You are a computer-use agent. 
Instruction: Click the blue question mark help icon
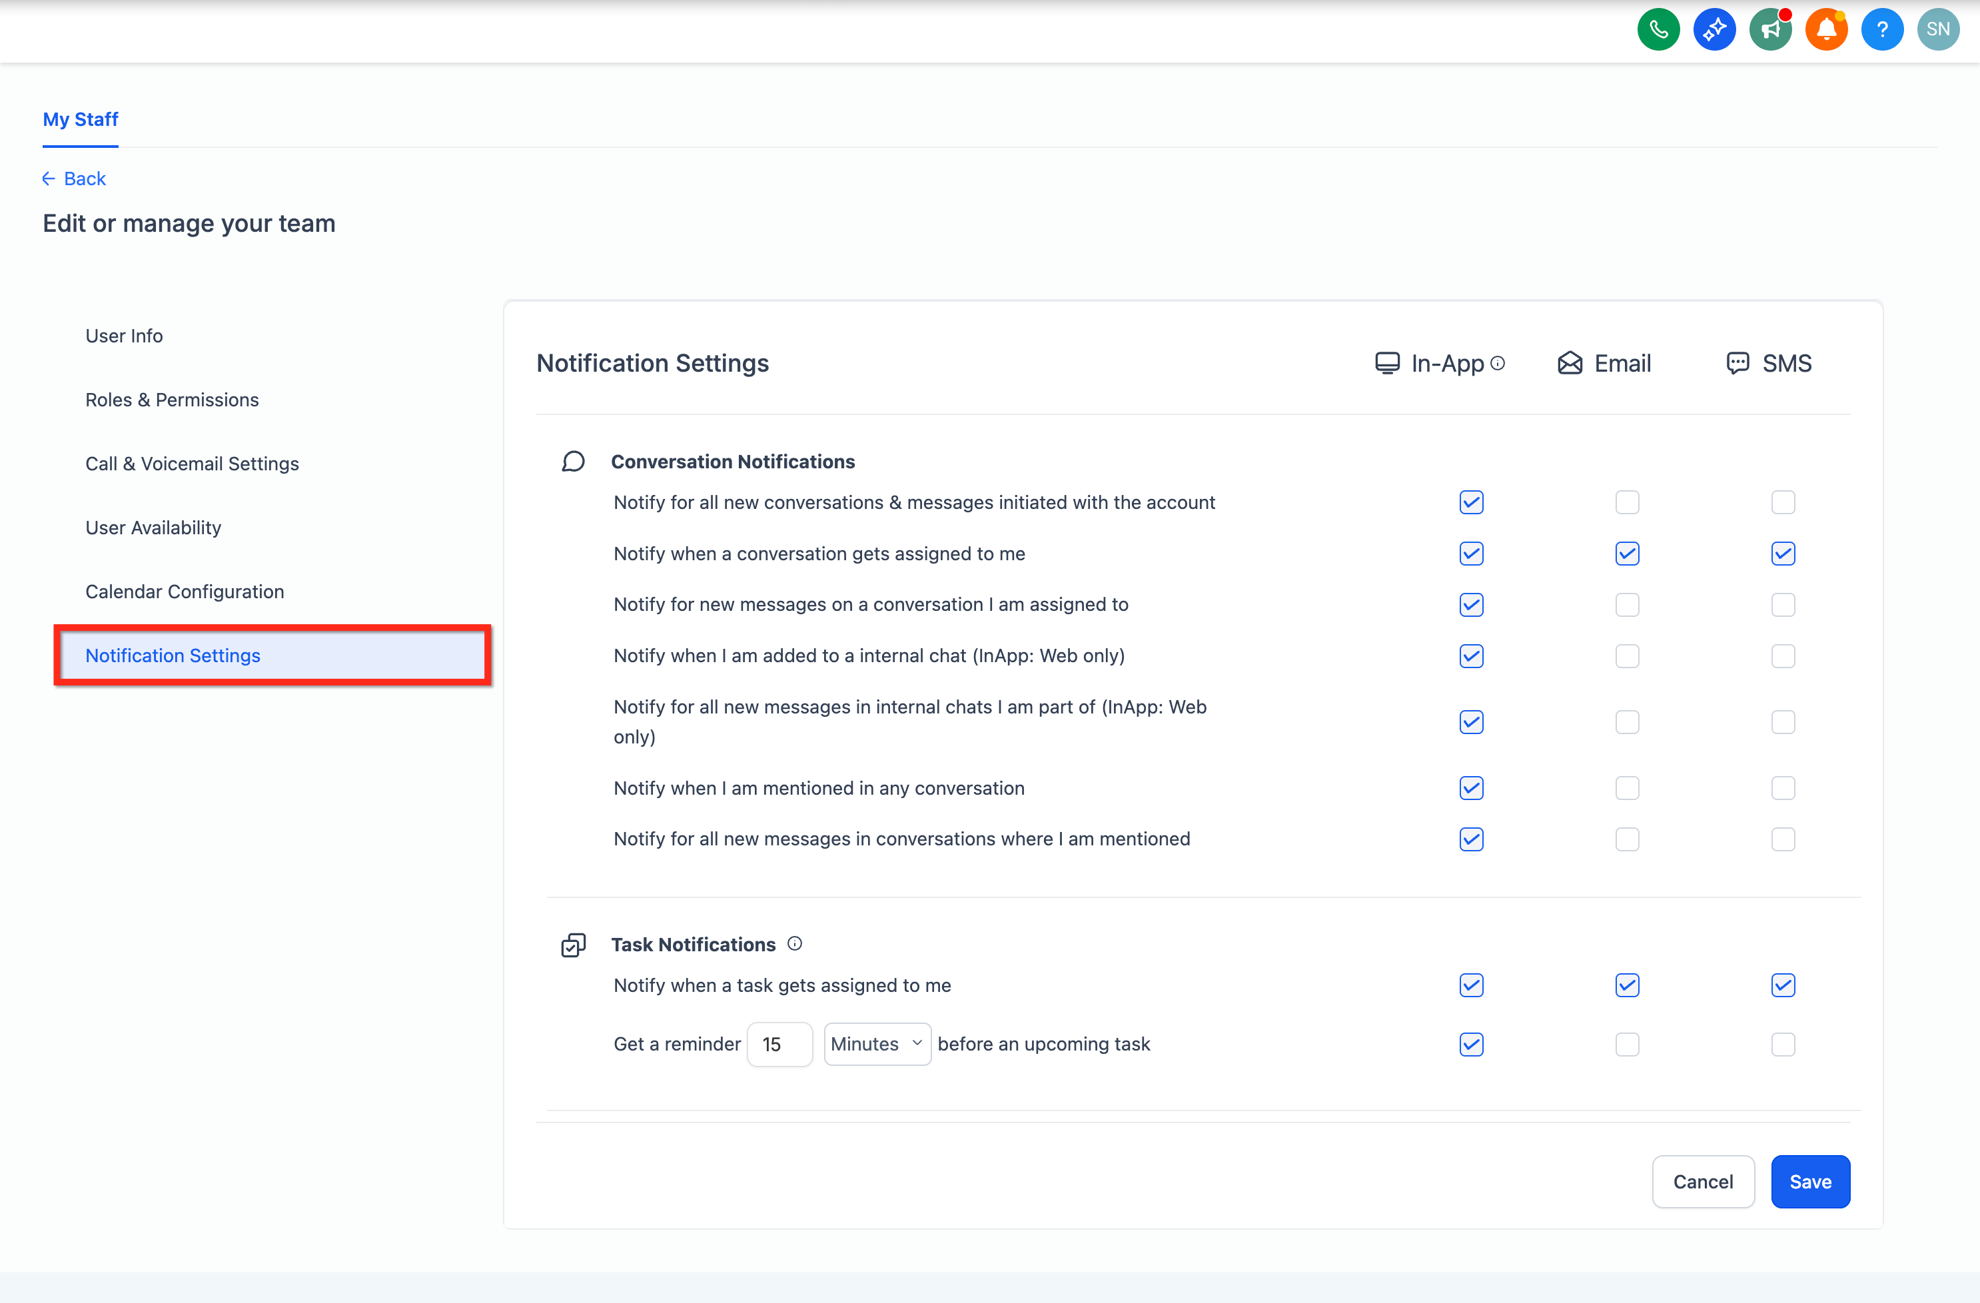1882,30
